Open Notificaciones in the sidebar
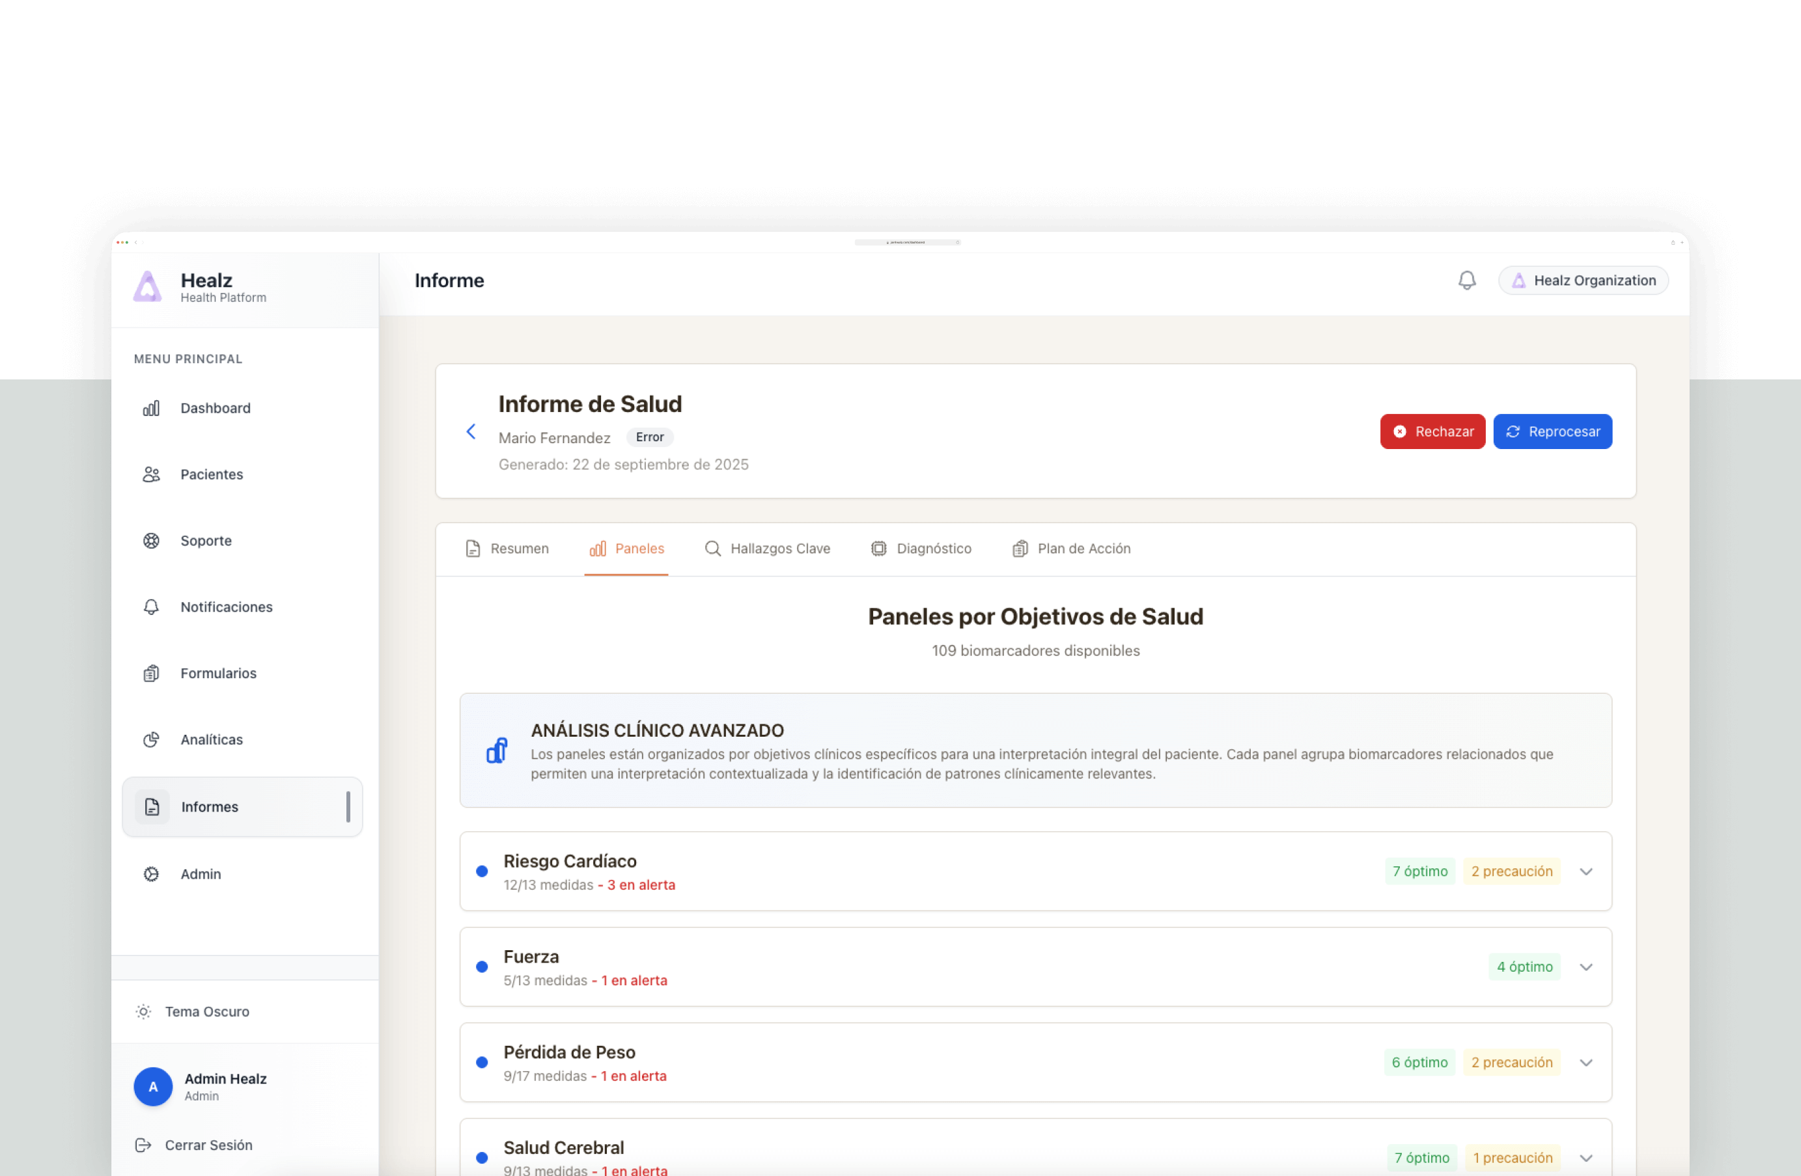1801x1176 pixels. pyautogui.click(x=226, y=607)
